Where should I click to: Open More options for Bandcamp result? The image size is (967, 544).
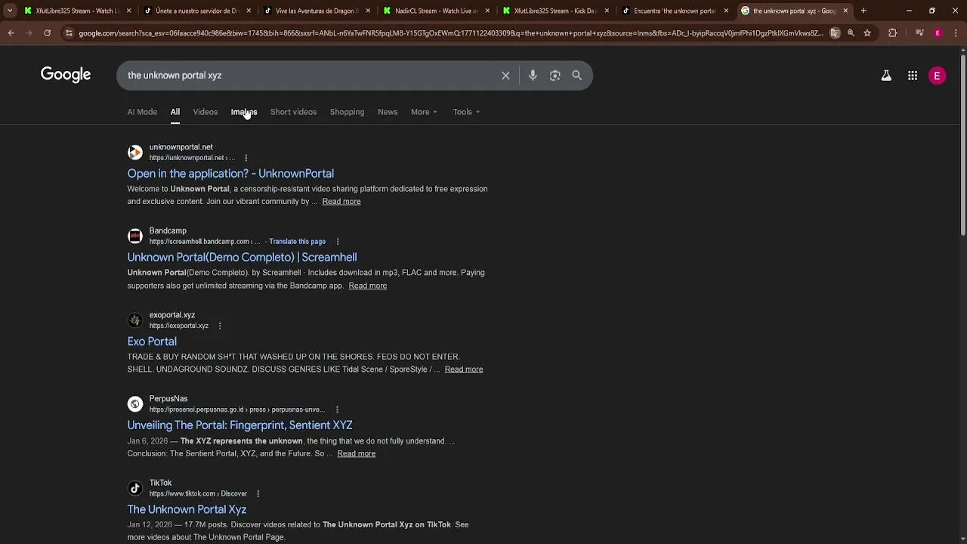[338, 242]
